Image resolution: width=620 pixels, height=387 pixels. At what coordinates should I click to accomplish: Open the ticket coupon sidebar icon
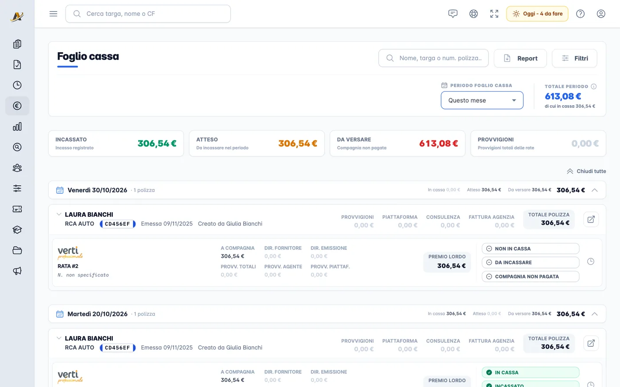point(17,209)
